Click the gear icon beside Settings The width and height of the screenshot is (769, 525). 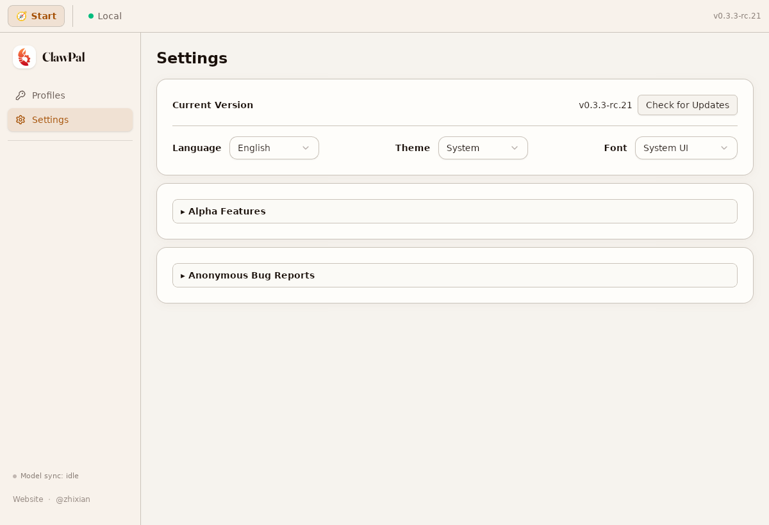point(21,120)
